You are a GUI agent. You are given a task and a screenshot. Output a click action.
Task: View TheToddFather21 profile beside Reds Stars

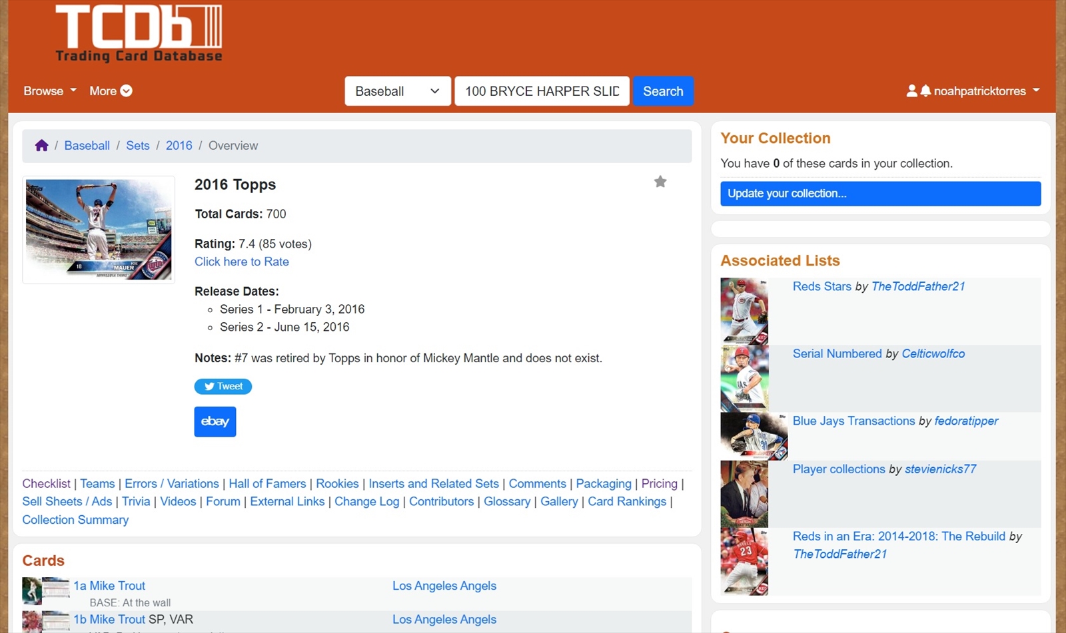[x=918, y=286]
